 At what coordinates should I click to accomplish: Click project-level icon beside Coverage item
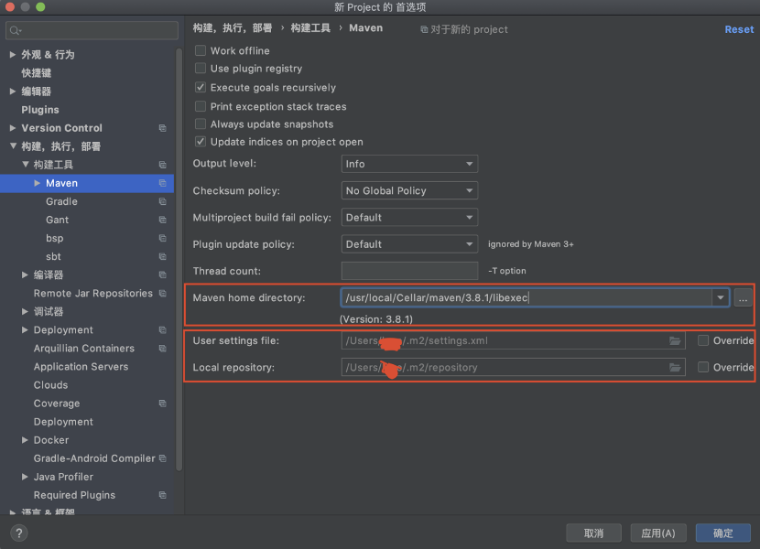pos(162,404)
